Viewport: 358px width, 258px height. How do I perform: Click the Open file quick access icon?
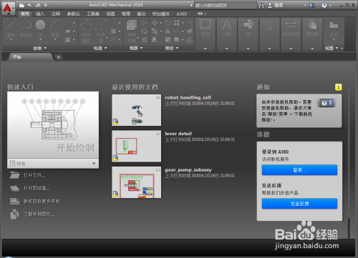point(30,5)
